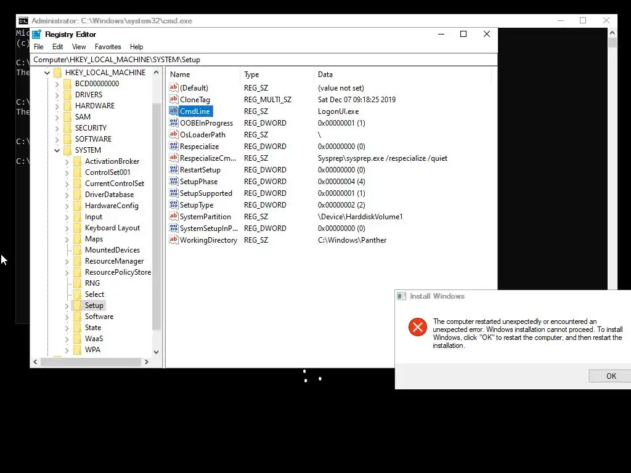Click the (Default) value icon

[x=173, y=87]
